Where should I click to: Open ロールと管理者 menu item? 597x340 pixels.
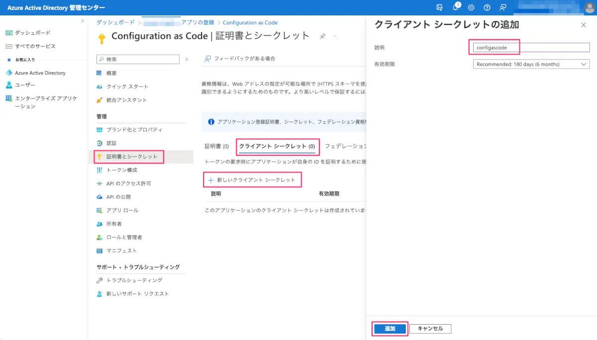tap(124, 237)
